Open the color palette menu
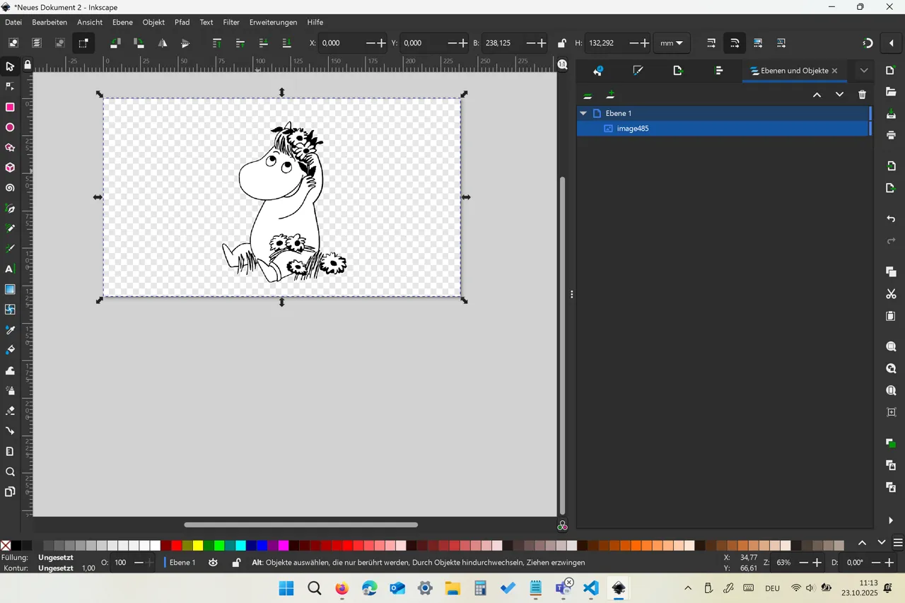The width and height of the screenshot is (905, 603). (898, 543)
